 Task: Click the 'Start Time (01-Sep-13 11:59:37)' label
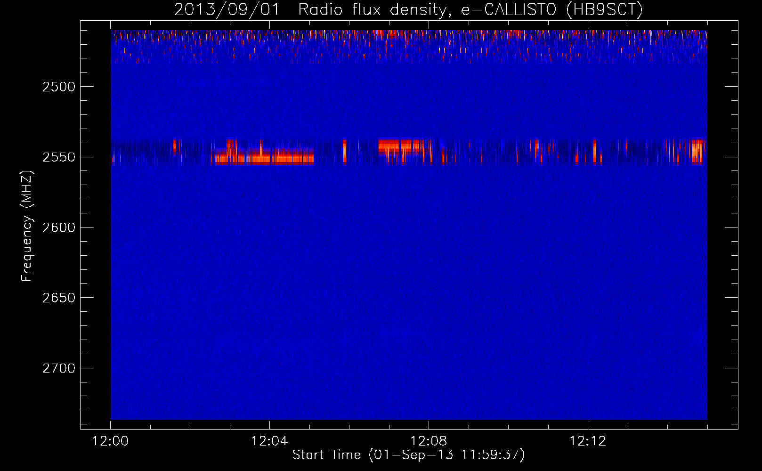(408, 455)
